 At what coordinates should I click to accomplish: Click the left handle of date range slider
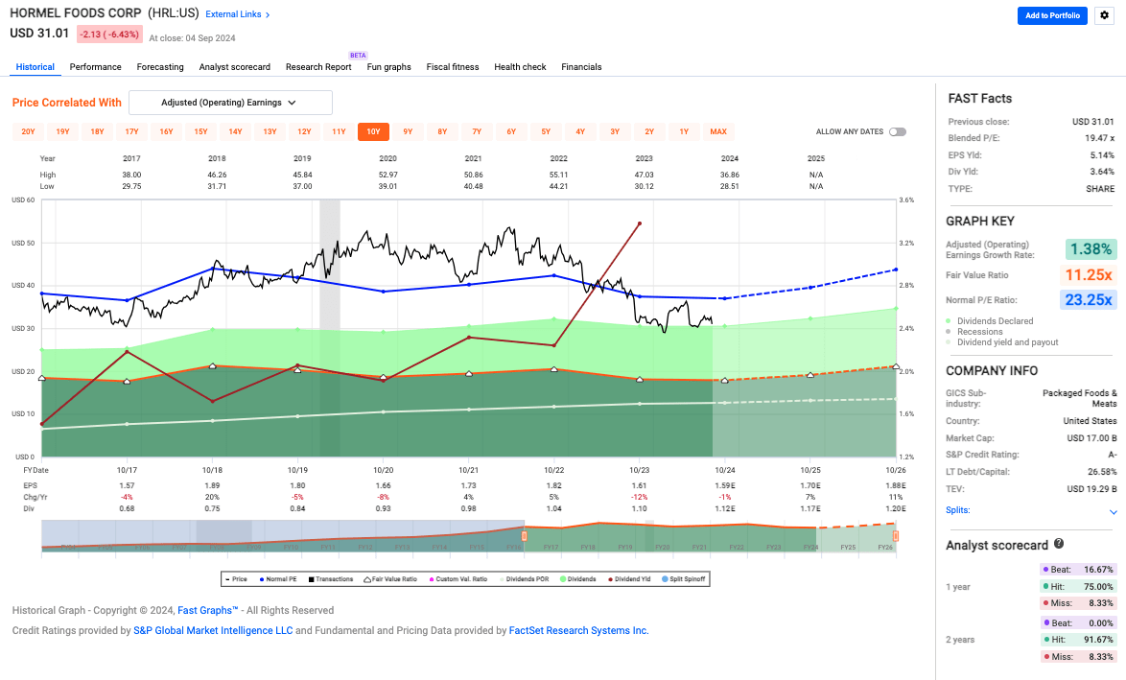tap(524, 536)
